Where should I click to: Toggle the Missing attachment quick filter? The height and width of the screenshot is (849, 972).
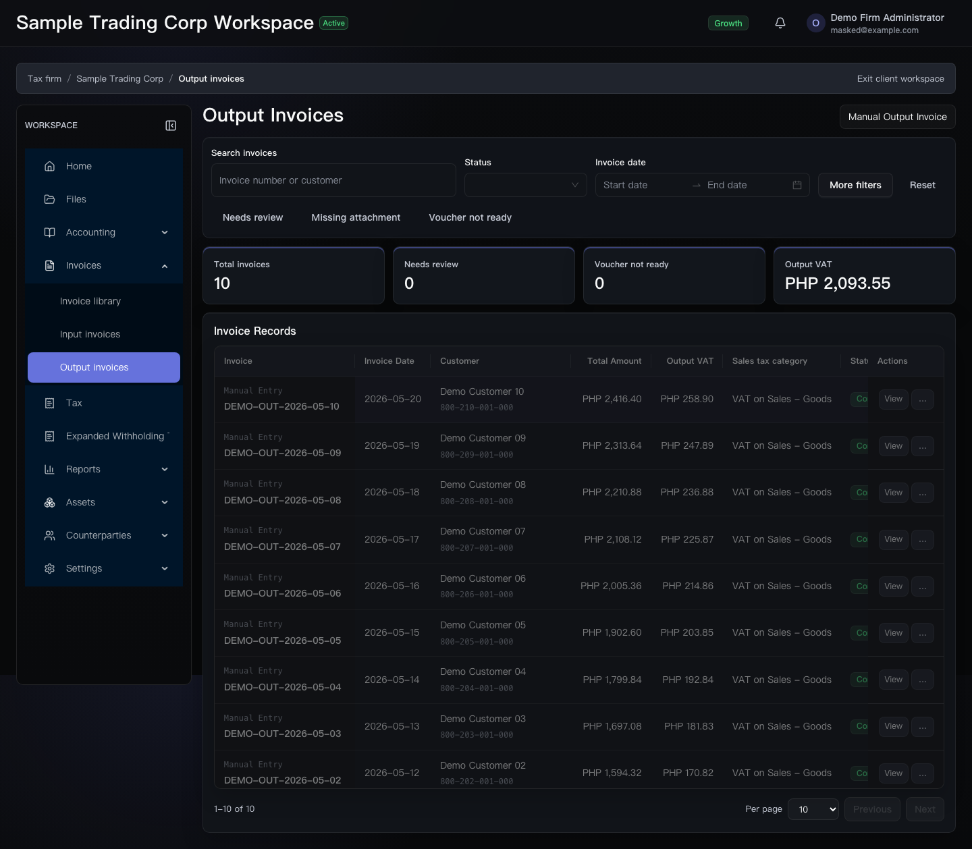point(356,217)
